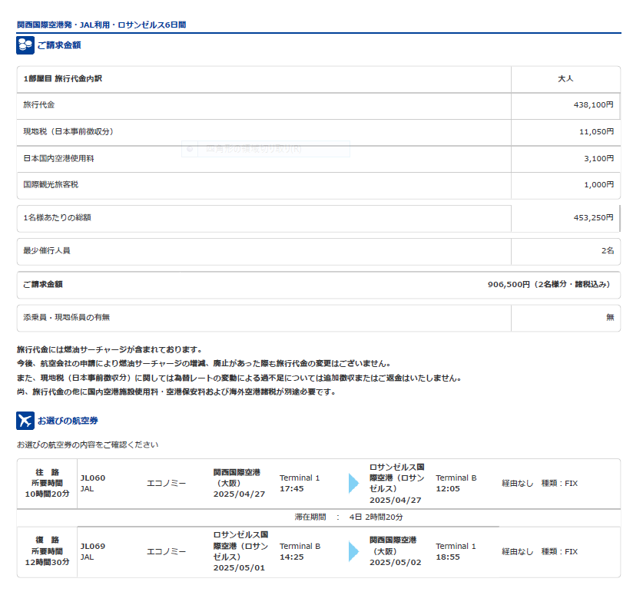Select flight number JL060
633x595 pixels.
pos(93,478)
